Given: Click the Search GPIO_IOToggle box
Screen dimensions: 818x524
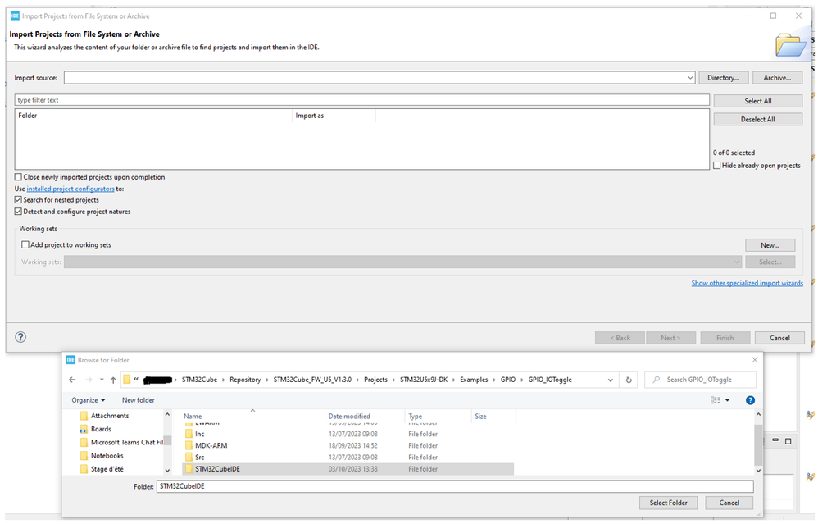Looking at the screenshot, I should [700, 380].
